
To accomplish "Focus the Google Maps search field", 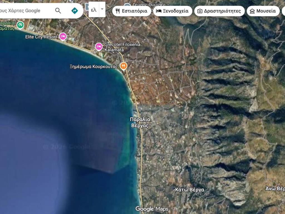I will click(25, 11).
